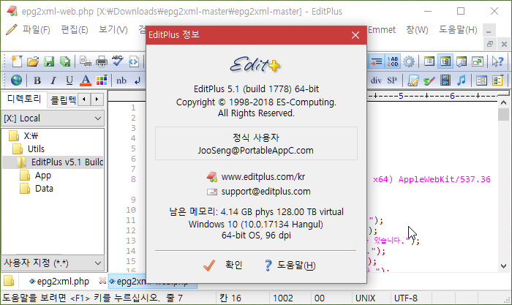Viewport: 512px width, 305px height.
Task: Click the support@editplus.com email link
Action: tap(266, 192)
